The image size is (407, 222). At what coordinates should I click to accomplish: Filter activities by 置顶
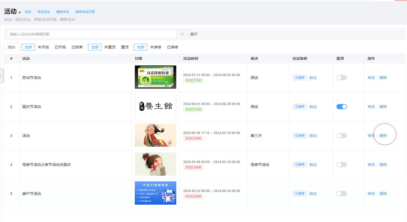(125, 47)
